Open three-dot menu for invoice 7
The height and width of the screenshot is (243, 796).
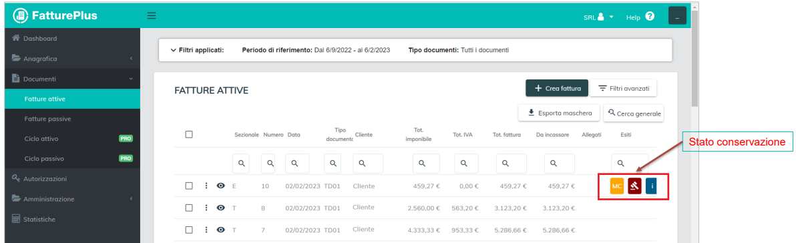pyautogui.click(x=206, y=230)
